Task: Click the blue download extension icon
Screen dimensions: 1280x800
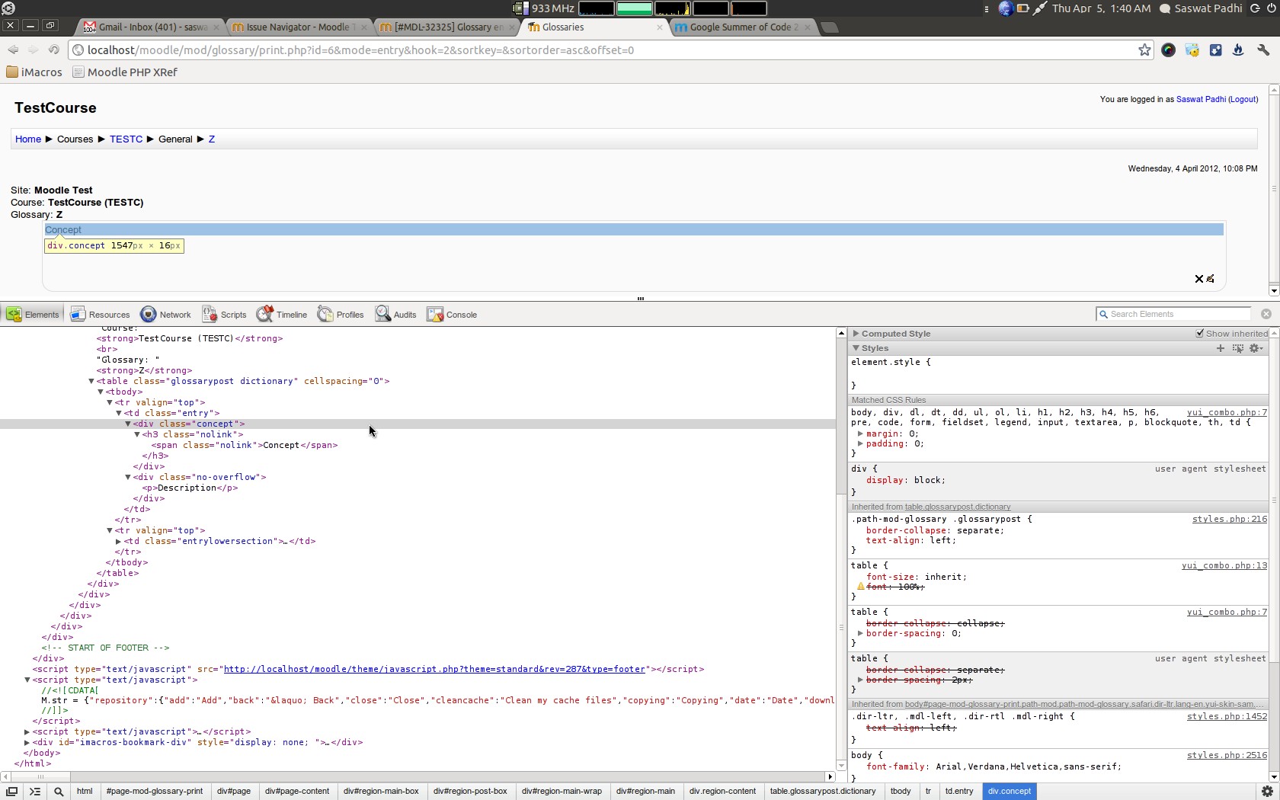Action: point(1216,50)
